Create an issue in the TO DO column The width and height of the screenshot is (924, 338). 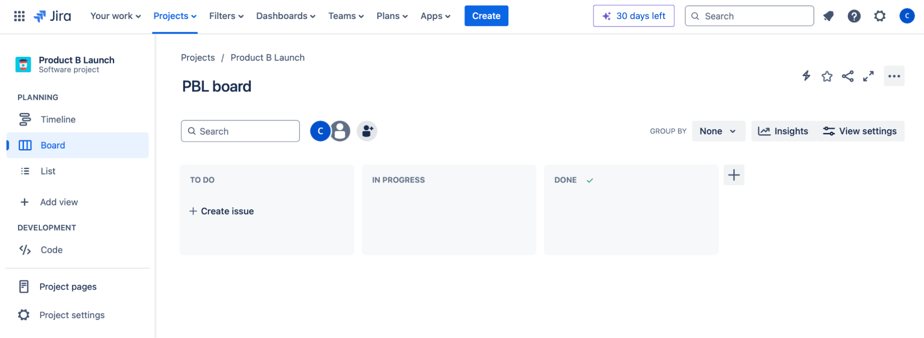click(221, 211)
